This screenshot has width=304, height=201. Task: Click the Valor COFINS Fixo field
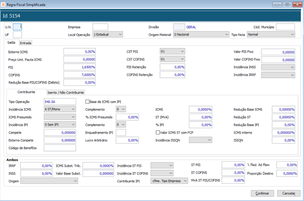pyautogui.click(x=278, y=60)
